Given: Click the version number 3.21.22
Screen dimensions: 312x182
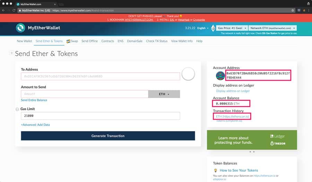Looking at the screenshot, I should click(190, 28).
